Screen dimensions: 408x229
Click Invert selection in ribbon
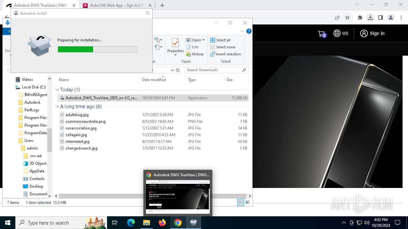225,54
